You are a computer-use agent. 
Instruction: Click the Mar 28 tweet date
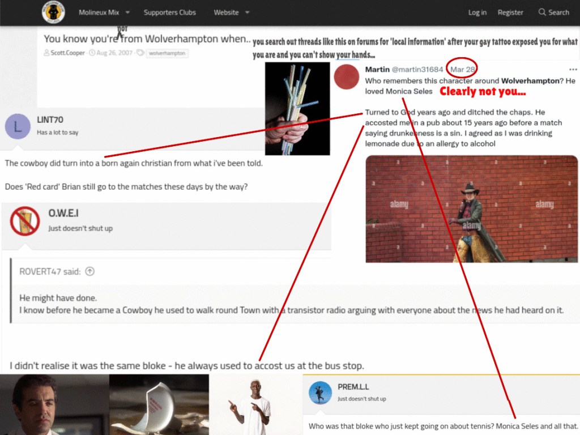(462, 70)
